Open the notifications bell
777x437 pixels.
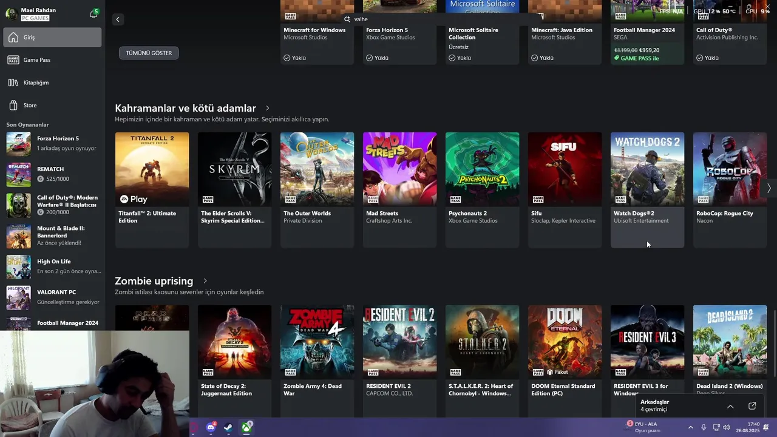[93, 14]
